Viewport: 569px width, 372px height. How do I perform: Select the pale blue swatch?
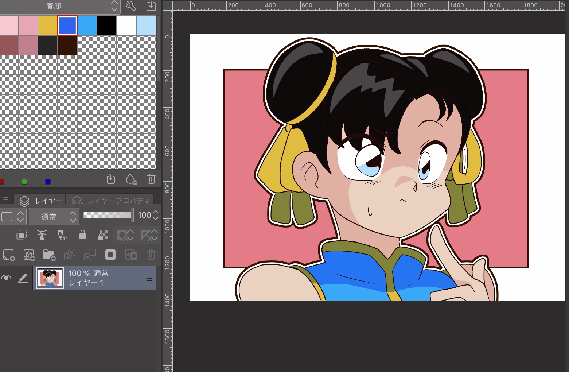pyautogui.click(x=146, y=26)
